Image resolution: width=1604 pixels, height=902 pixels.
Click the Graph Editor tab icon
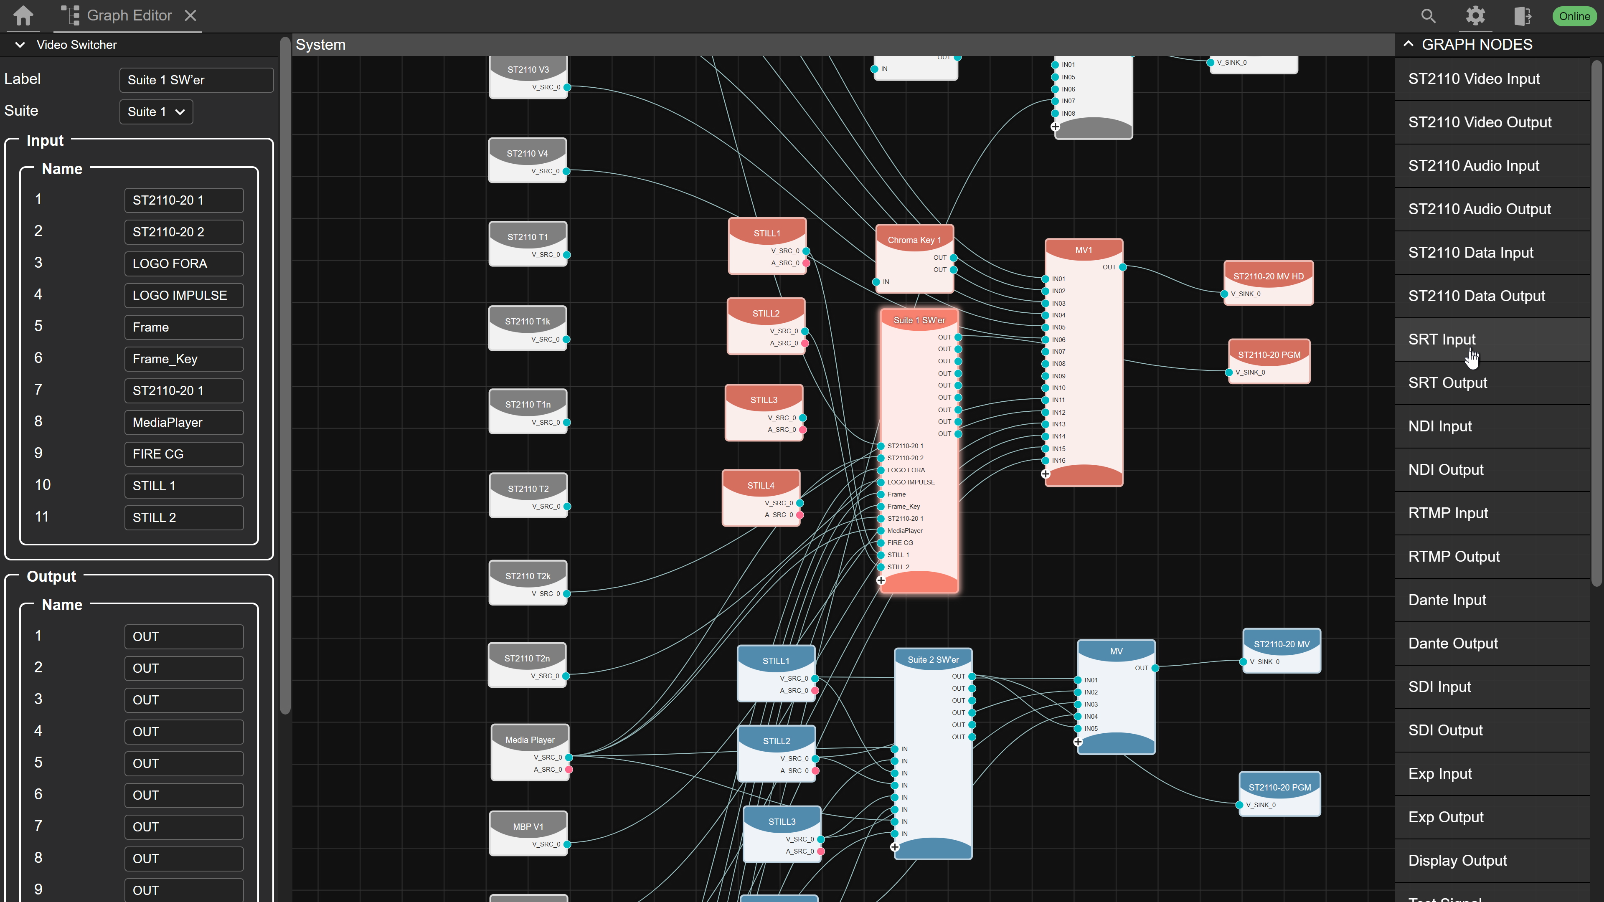click(x=70, y=15)
